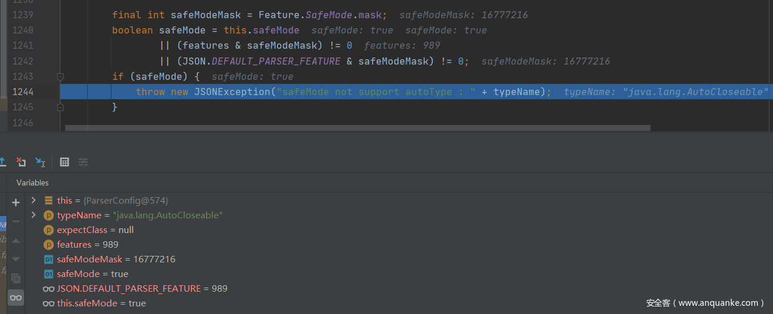Move watch up with the up arrow
773x314 pixels.
pyautogui.click(x=16, y=241)
